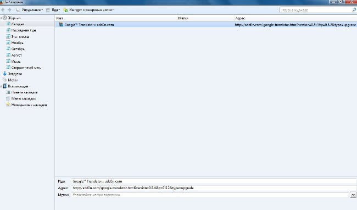Click the forward arrow toolbar icon

pos(9,10)
